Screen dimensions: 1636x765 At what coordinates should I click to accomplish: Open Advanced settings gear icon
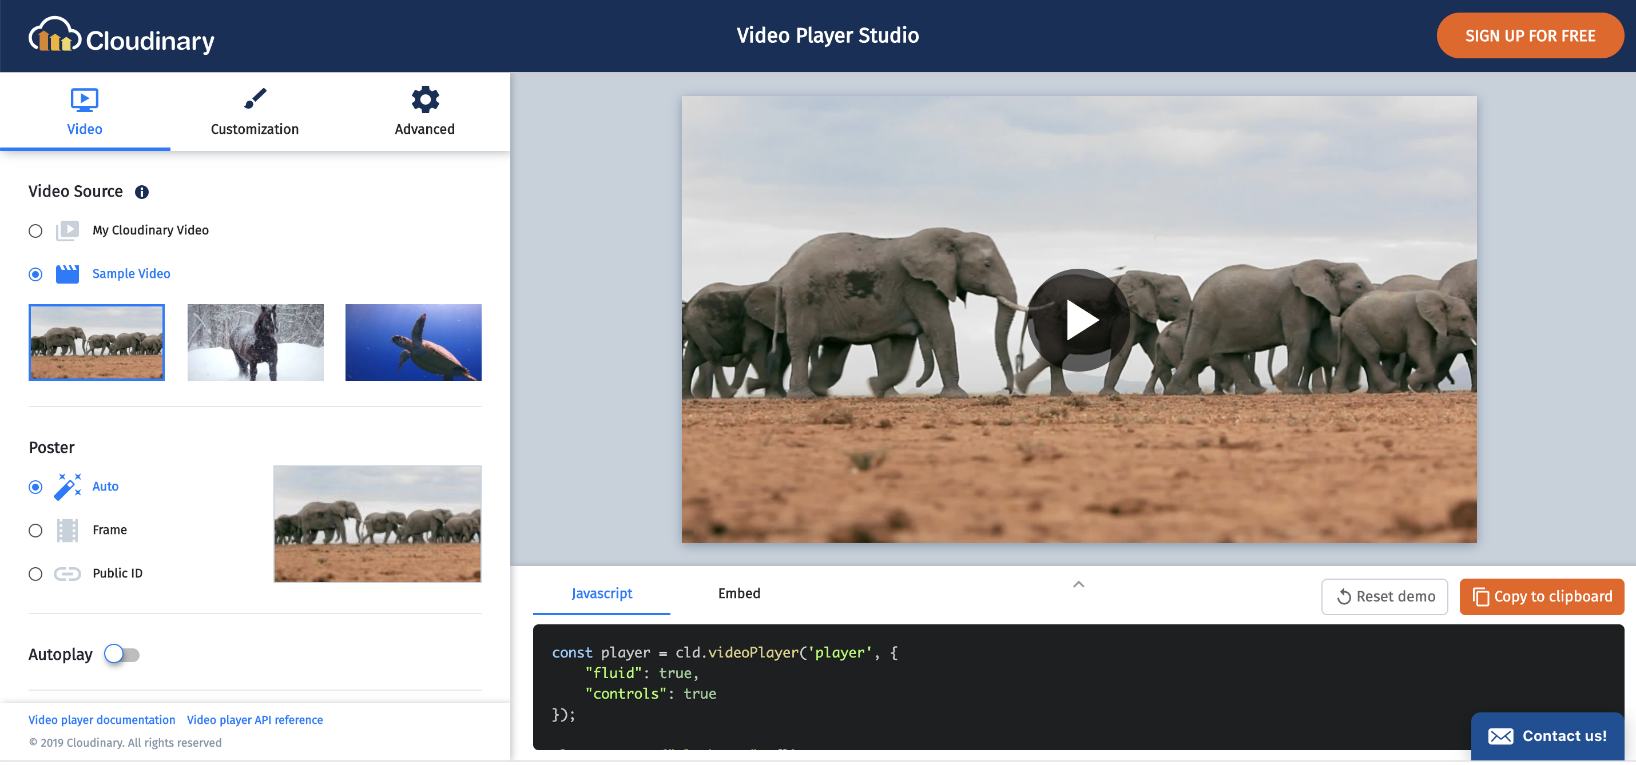(424, 99)
